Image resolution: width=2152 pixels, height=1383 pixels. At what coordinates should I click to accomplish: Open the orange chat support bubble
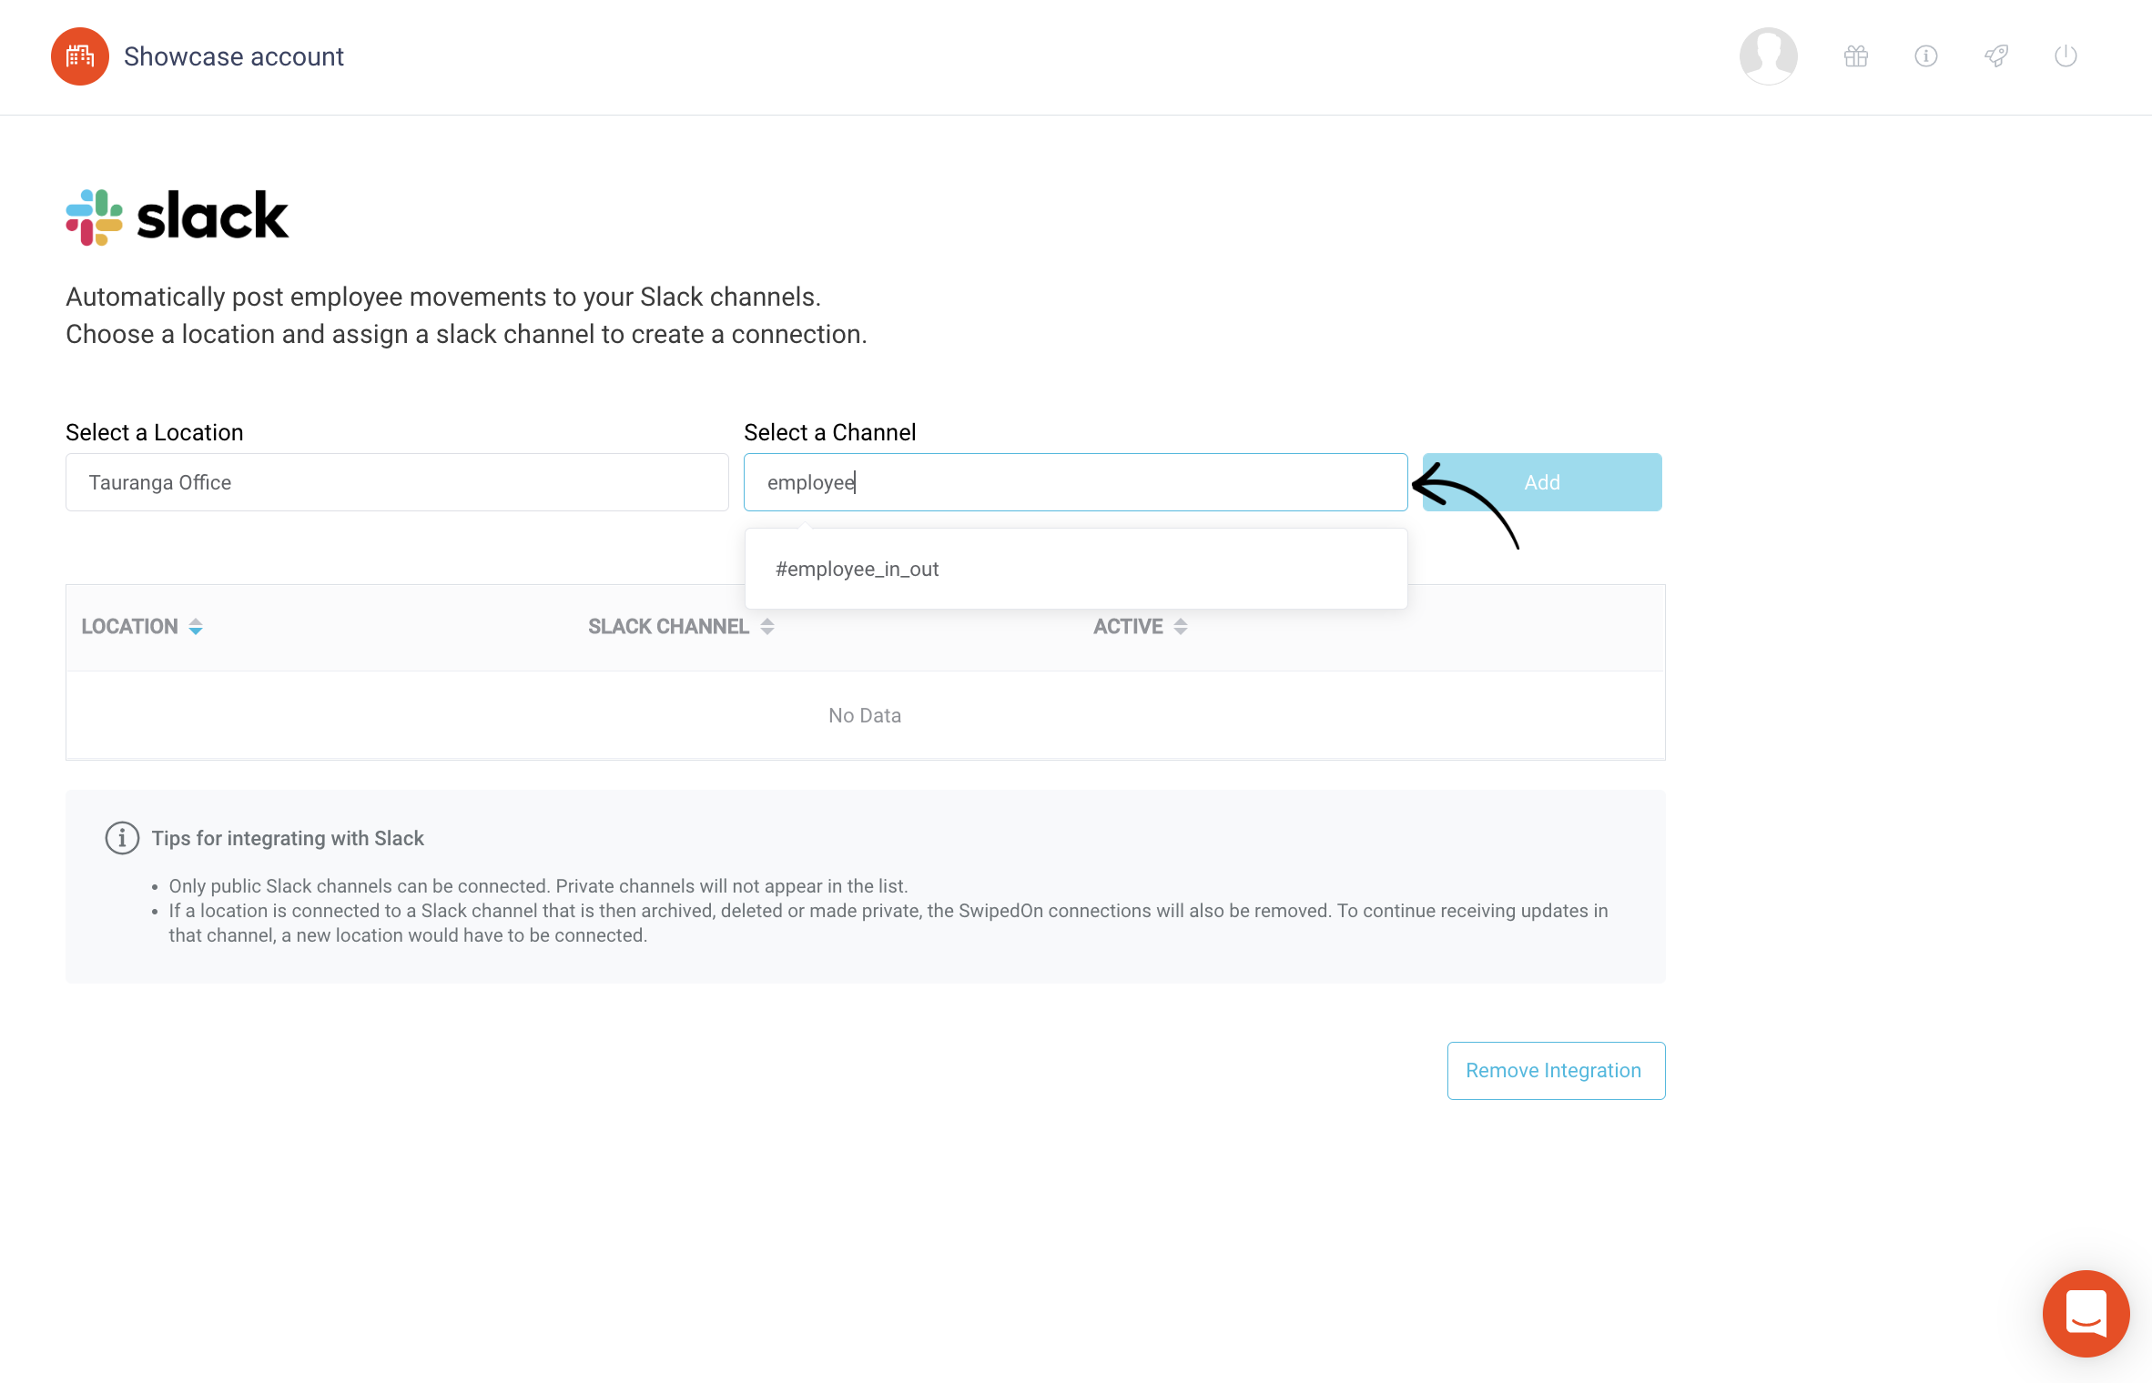tap(2086, 1313)
